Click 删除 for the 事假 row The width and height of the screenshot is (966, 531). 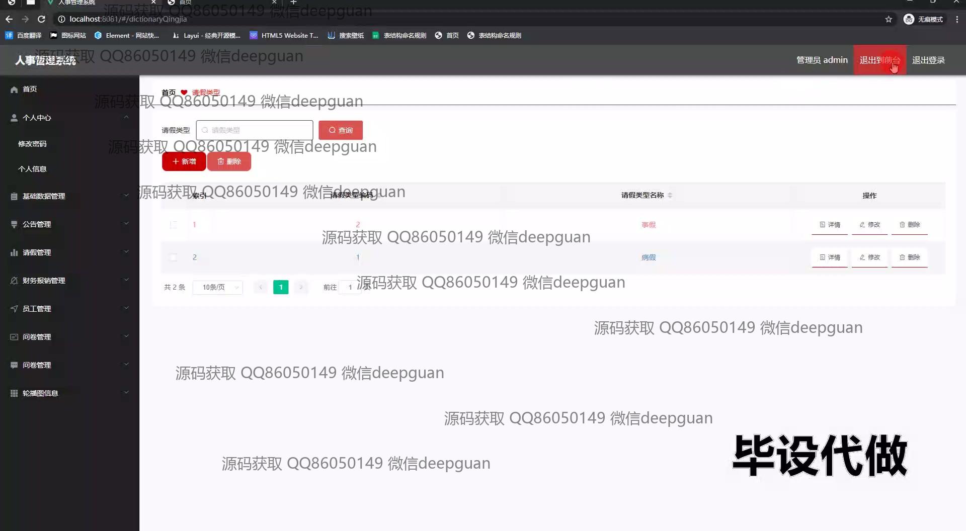[x=910, y=225]
